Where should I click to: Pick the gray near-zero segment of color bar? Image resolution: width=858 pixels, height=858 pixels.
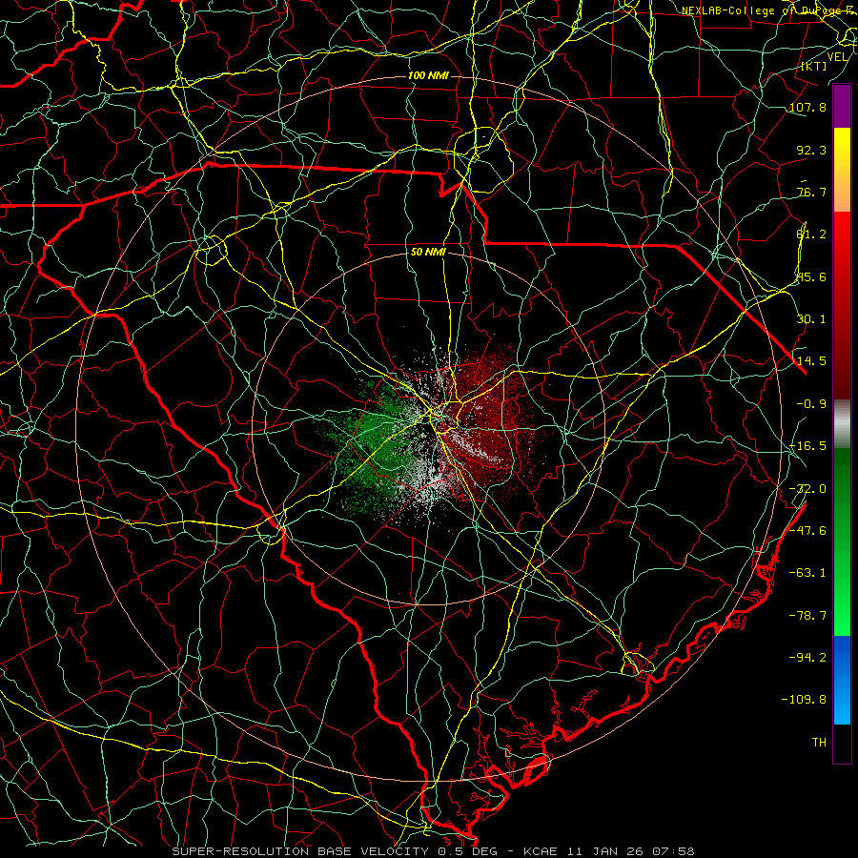pyautogui.click(x=842, y=424)
